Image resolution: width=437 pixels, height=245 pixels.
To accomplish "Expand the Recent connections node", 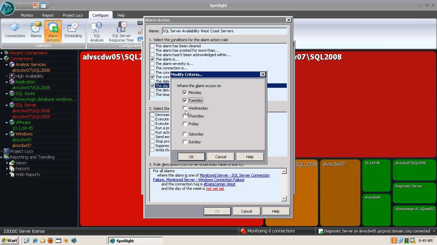I will coord(1,53).
